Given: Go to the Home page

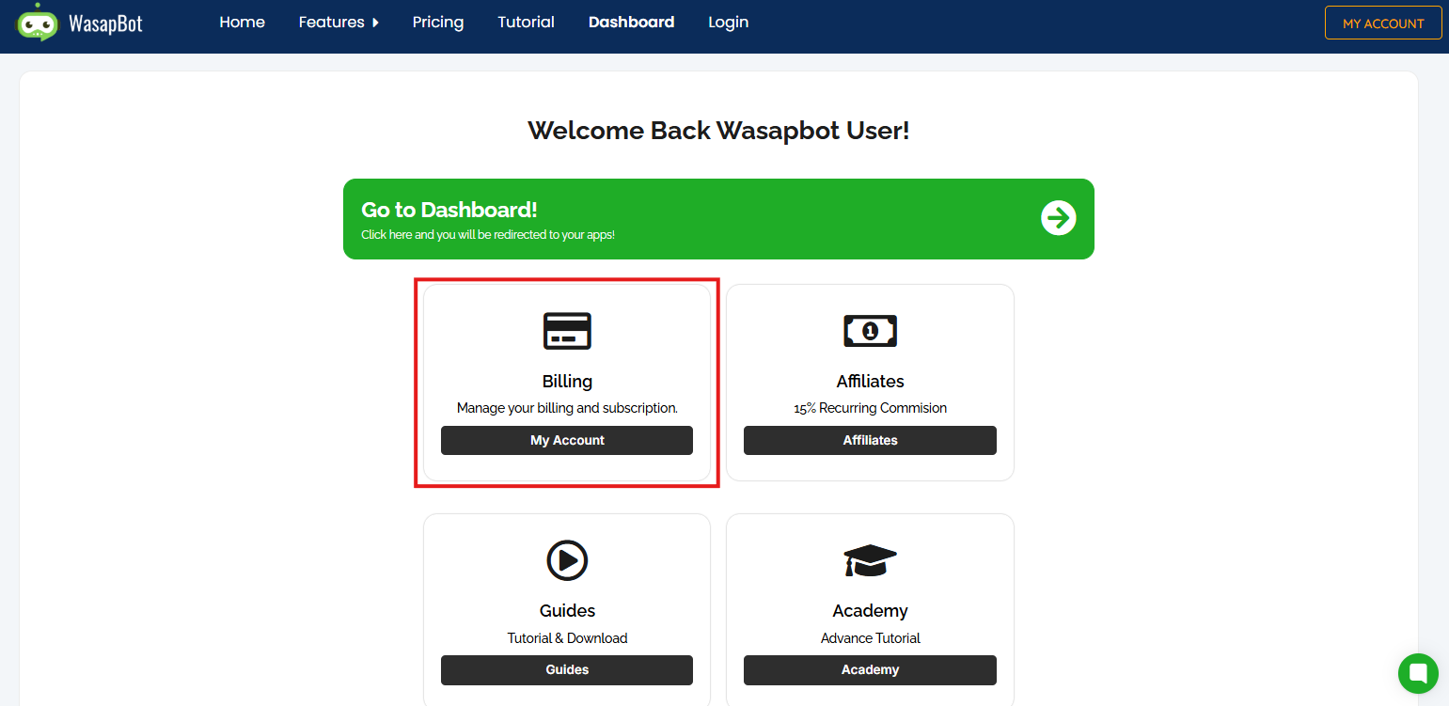Looking at the screenshot, I should click(242, 22).
